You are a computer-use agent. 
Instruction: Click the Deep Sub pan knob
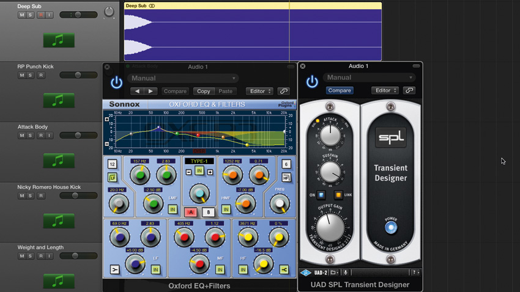[x=109, y=12]
